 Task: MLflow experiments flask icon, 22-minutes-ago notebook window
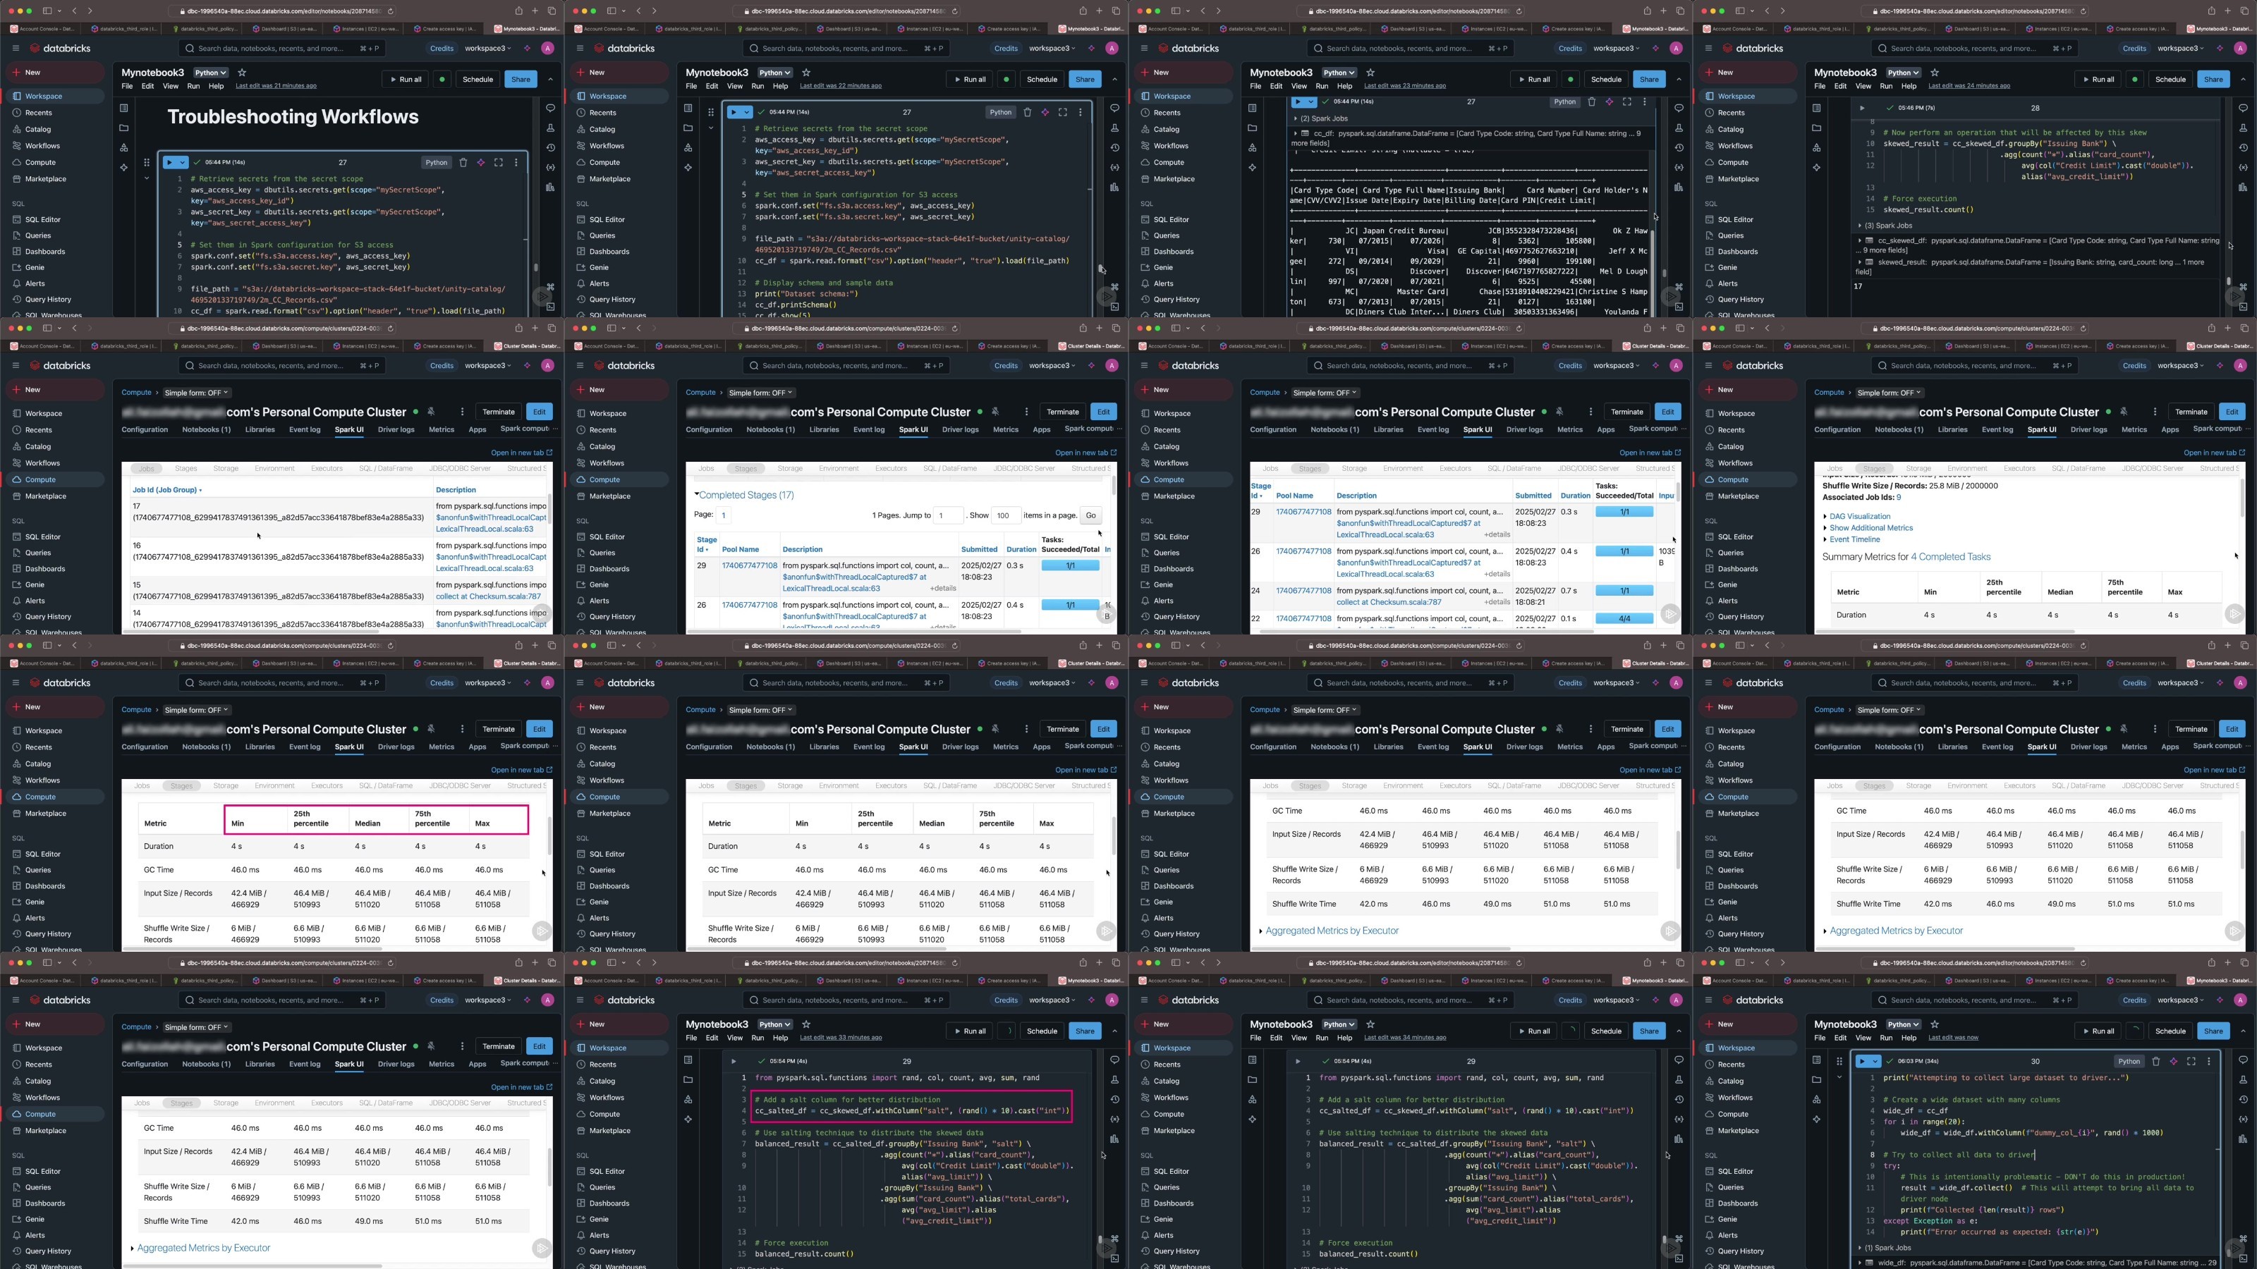coord(1114,128)
